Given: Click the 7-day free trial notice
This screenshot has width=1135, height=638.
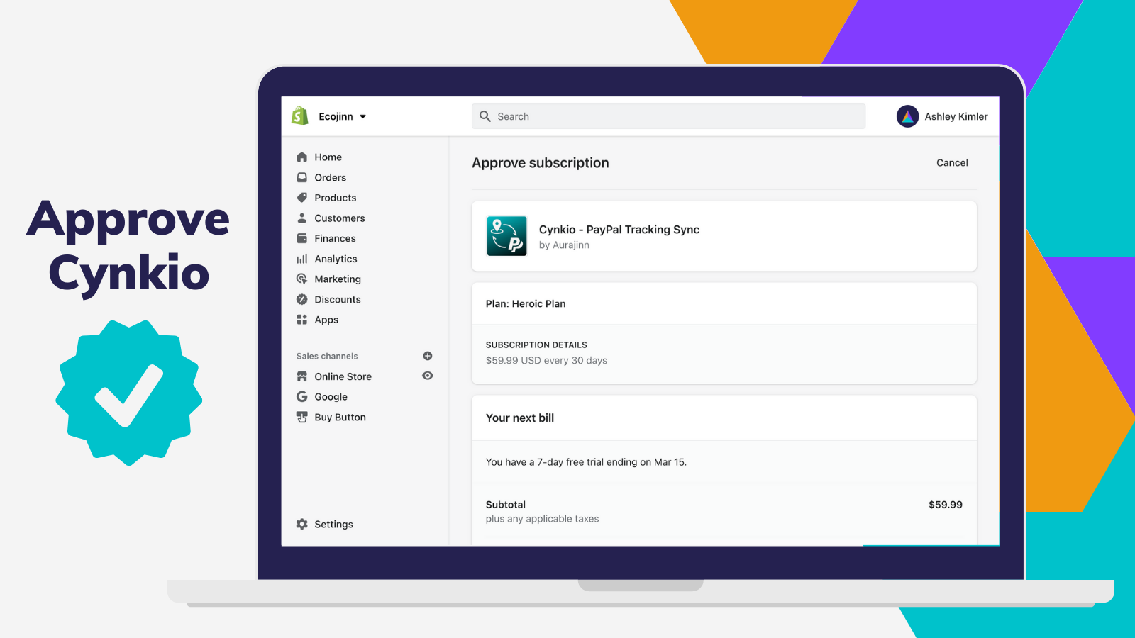Looking at the screenshot, I should pyautogui.click(x=586, y=462).
